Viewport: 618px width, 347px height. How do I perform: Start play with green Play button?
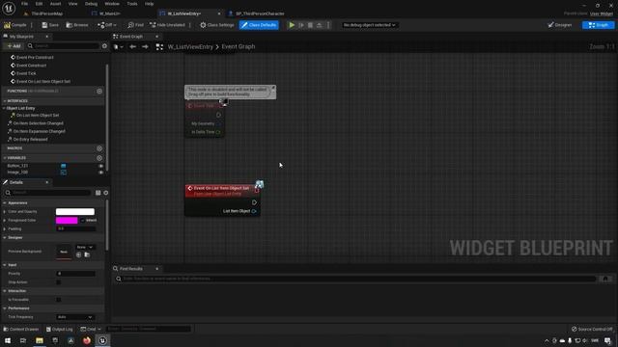[292, 25]
